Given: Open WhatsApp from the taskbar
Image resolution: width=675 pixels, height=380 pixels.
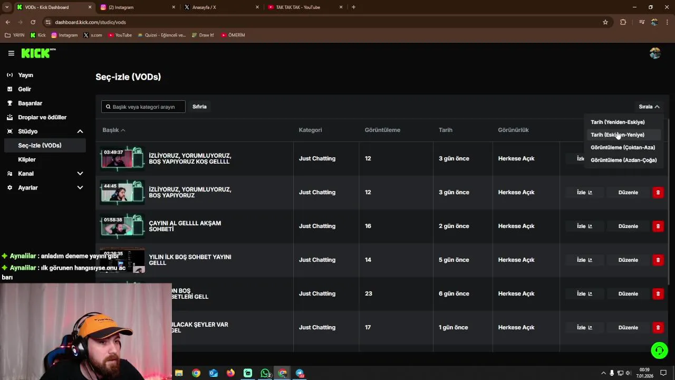Looking at the screenshot, I should pyautogui.click(x=265, y=373).
